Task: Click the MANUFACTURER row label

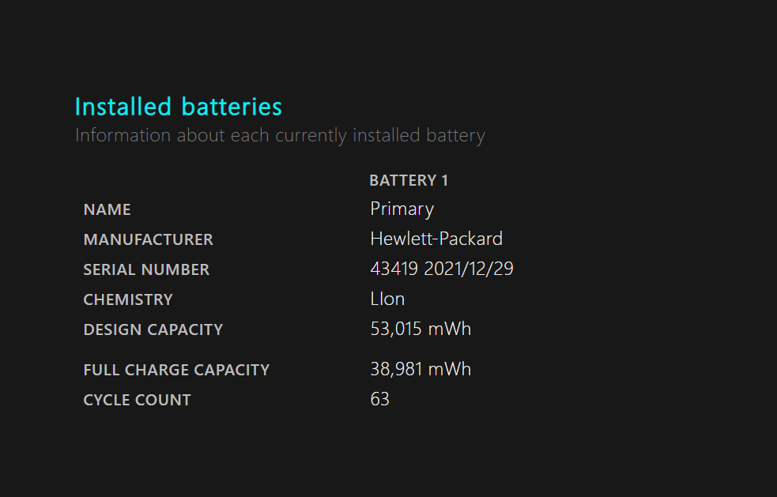Action: click(x=148, y=240)
